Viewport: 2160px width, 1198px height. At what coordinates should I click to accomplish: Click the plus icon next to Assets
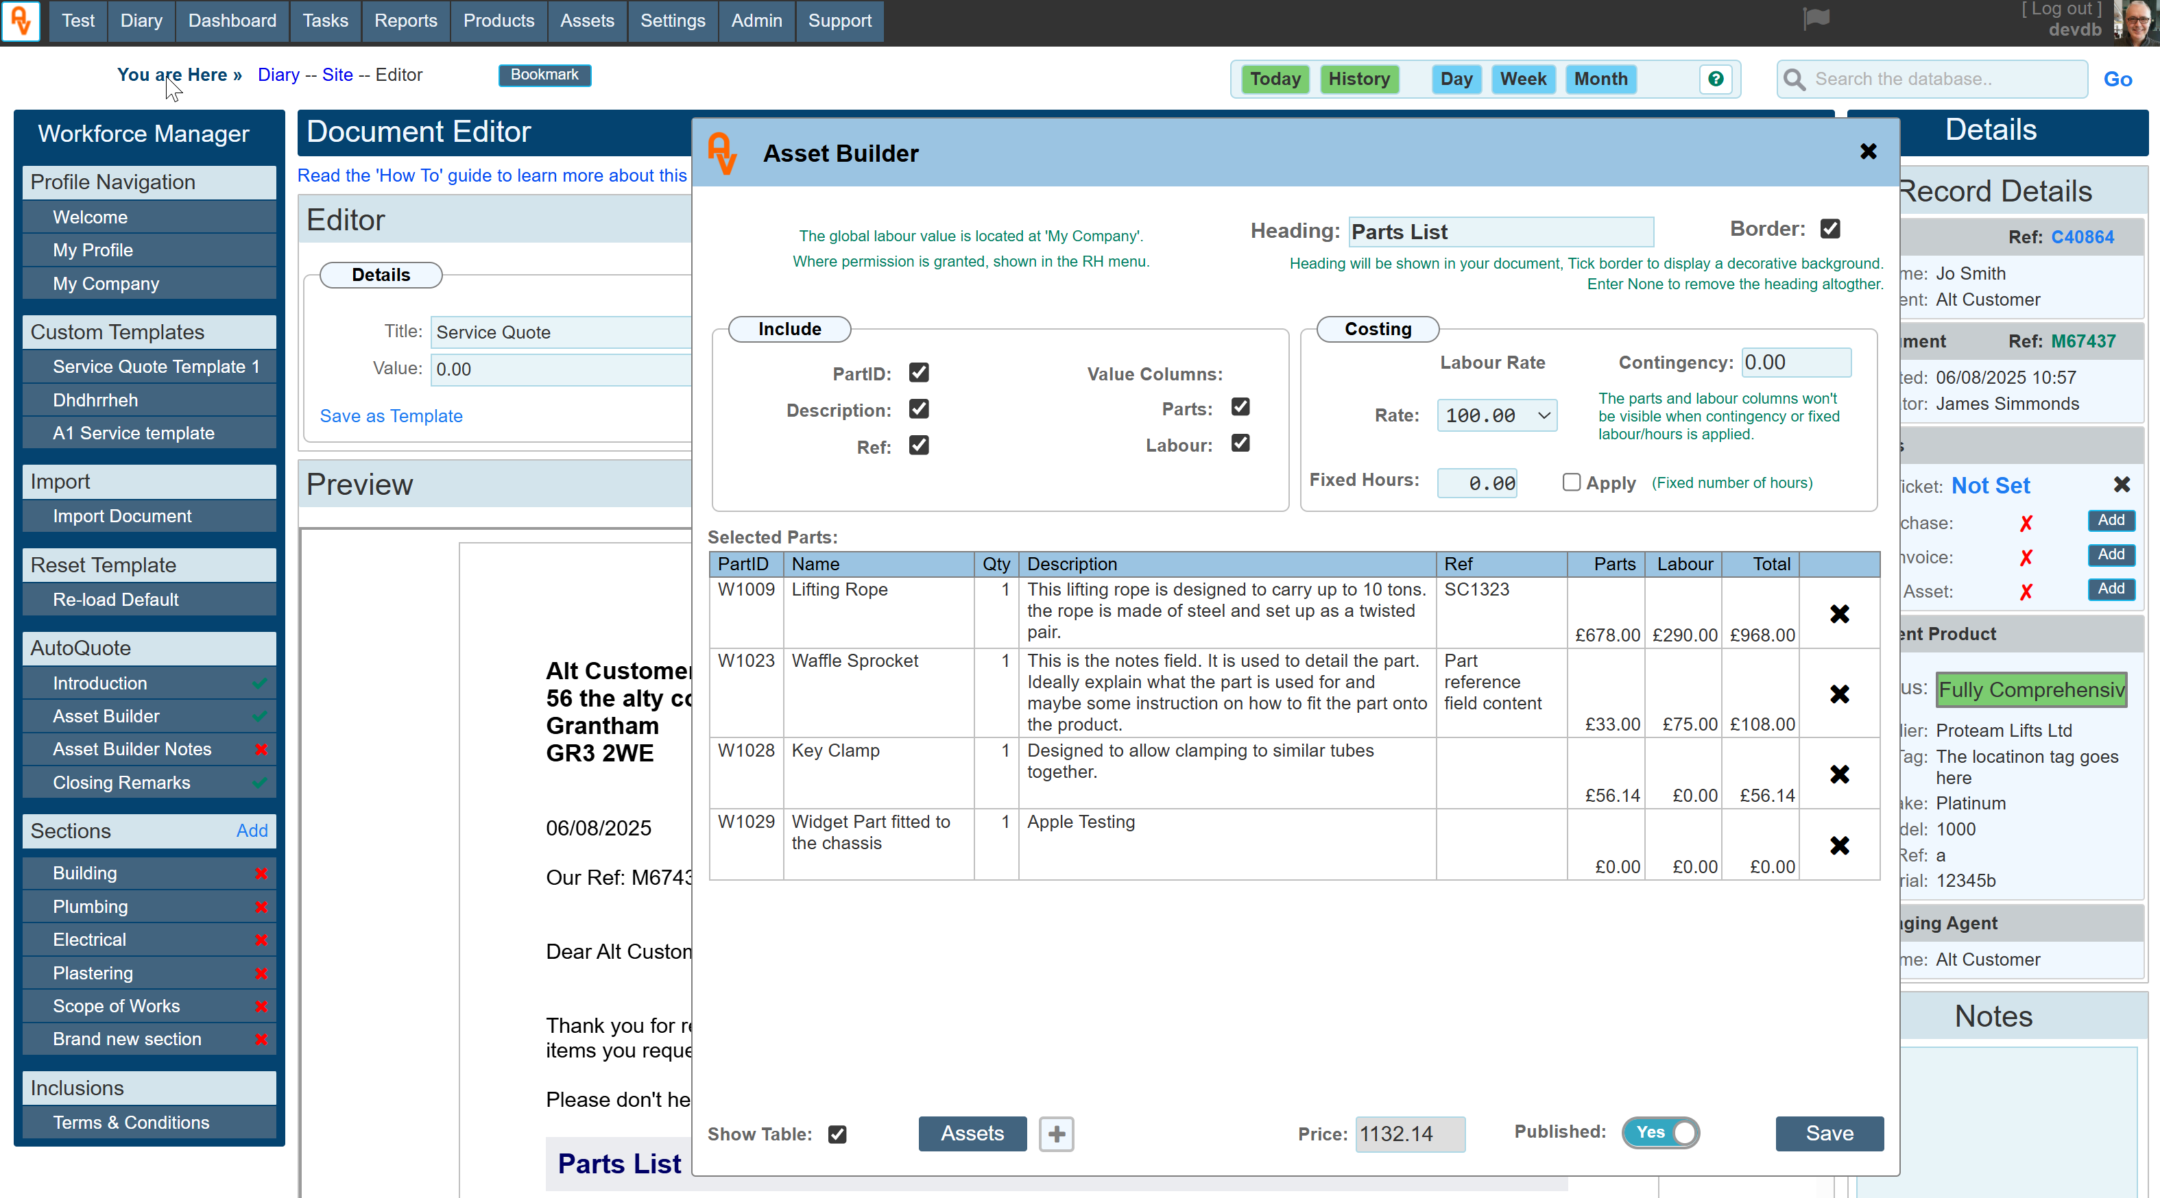click(x=1057, y=1134)
